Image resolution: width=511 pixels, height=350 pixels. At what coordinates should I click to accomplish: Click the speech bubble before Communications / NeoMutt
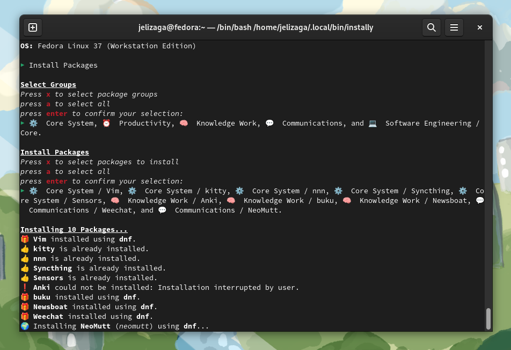162,210
